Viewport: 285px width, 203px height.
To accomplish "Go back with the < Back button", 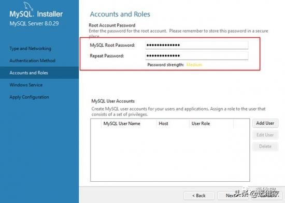I will point(199,196).
